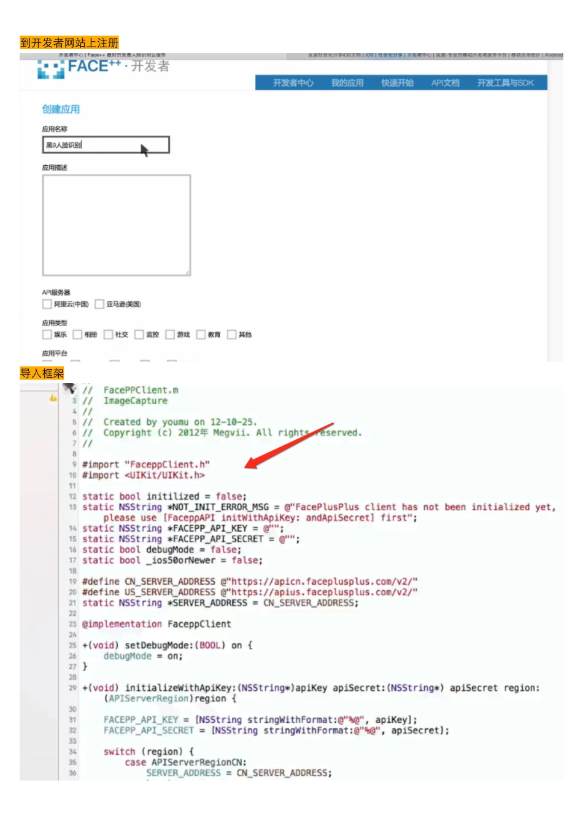Image resolution: width=583 pixels, height=826 pixels.
Task: Click inside the 应用描述 text area
Action: 116,225
